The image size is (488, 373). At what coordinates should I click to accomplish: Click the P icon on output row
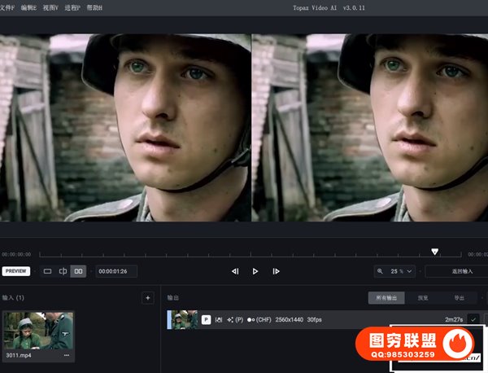pyautogui.click(x=206, y=320)
